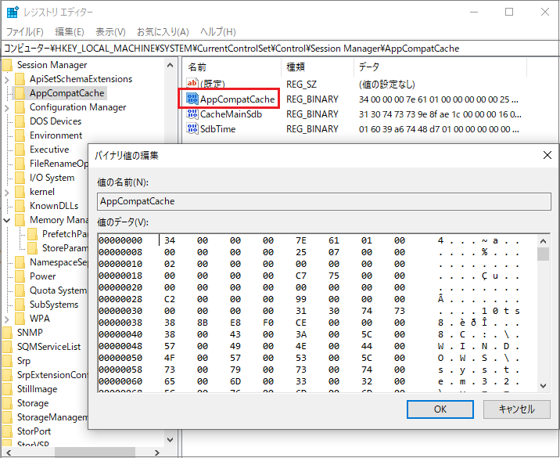Click the KnownDLLs folder icon
Screen dimensions: 560x458
(x=20, y=206)
